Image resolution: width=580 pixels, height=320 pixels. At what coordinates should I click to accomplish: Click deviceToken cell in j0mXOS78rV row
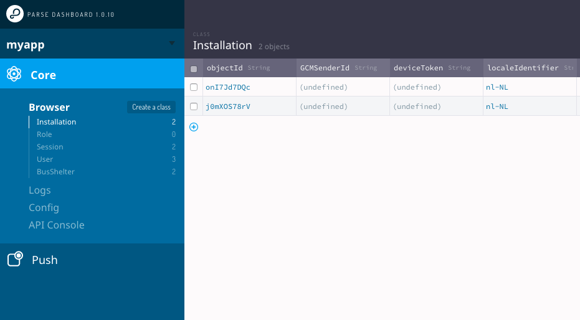(x=437, y=106)
